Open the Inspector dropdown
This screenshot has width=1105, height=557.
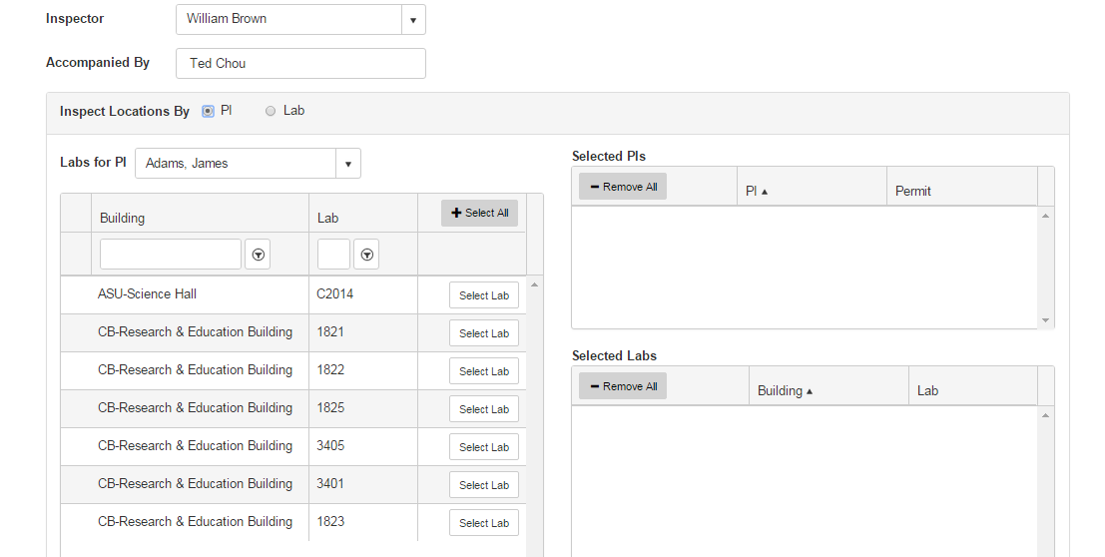pyautogui.click(x=413, y=20)
